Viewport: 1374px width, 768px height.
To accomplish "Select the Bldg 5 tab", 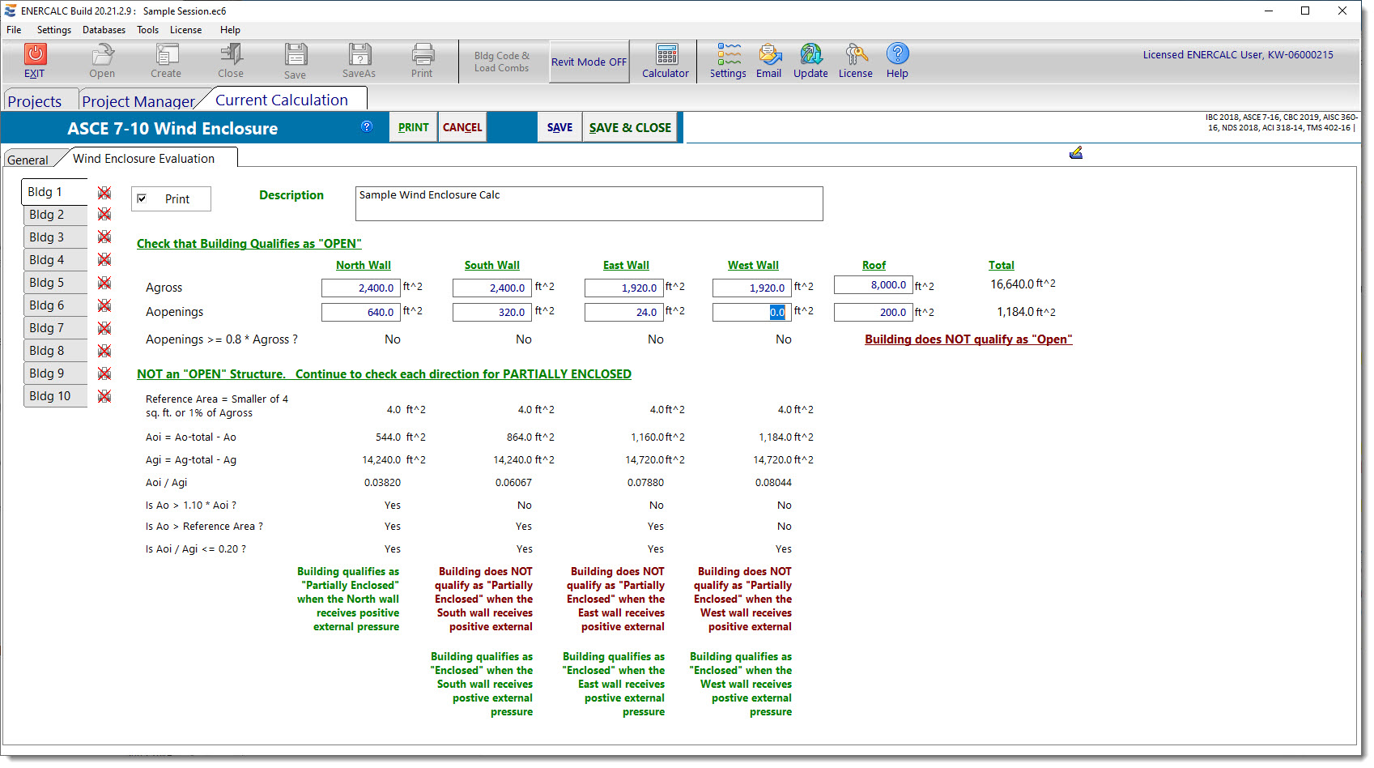I will coord(47,283).
